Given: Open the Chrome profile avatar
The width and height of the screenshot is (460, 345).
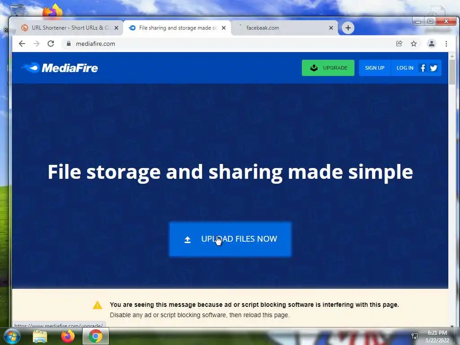Looking at the screenshot, I should [x=432, y=44].
